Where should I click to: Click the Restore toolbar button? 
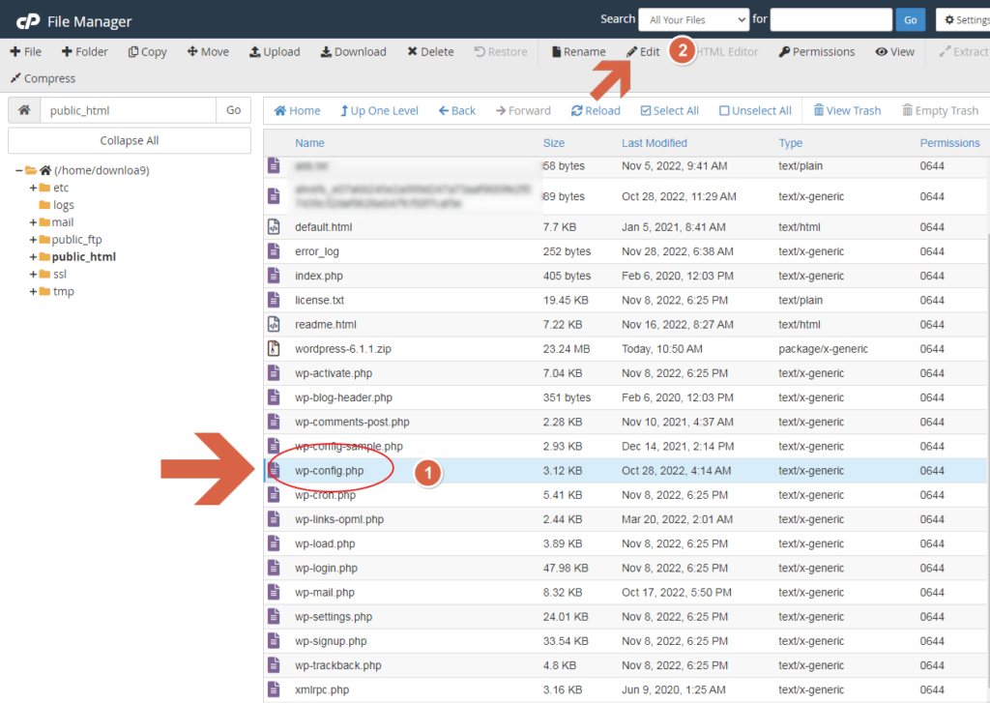coord(501,52)
